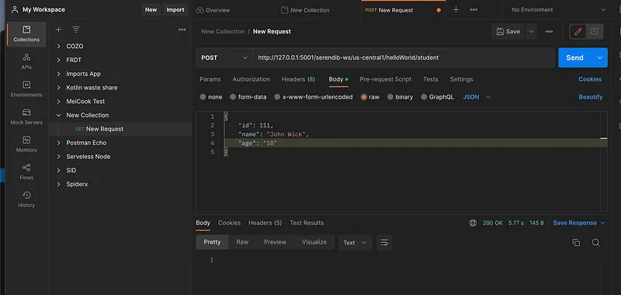Open the Environments sidebar panel
621x295 pixels.
pyautogui.click(x=26, y=89)
